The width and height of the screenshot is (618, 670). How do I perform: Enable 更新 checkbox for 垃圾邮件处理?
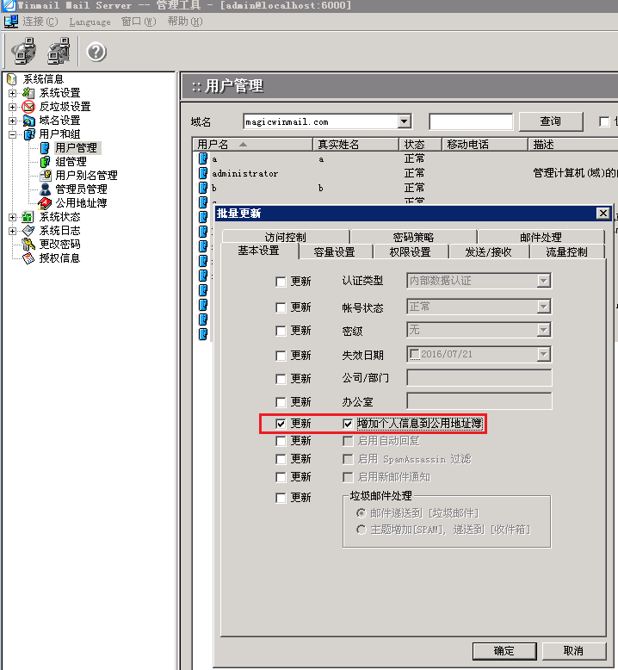(x=281, y=498)
